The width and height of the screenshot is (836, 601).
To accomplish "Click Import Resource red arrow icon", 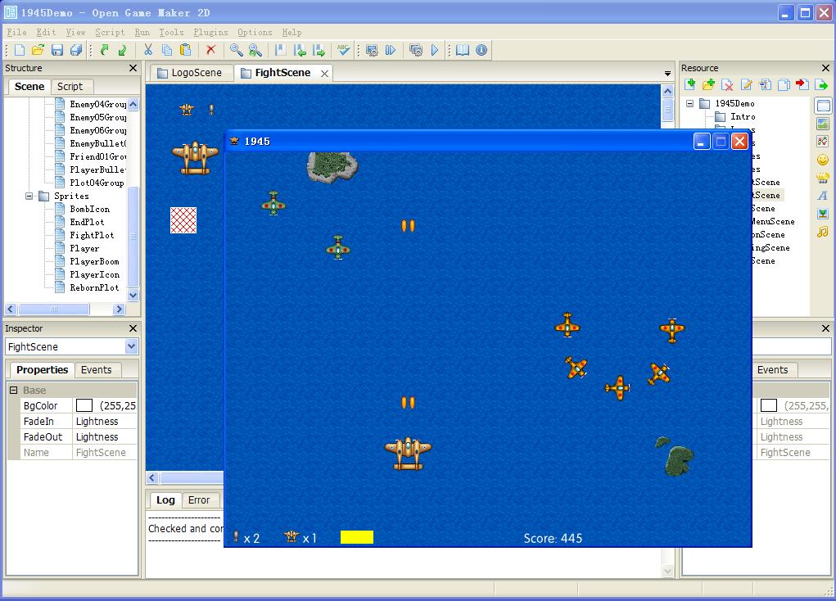I will [x=802, y=84].
